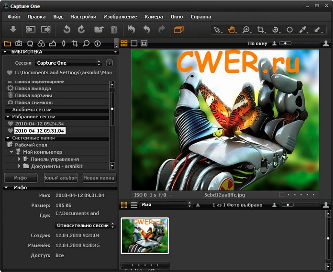Click the Инфо button
333x272 pixels.
(21, 178)
